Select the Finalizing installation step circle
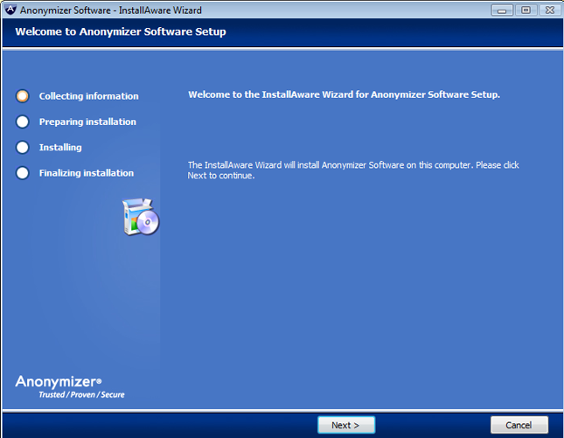Viewport: 564px width, 438px height. point(23,172)
